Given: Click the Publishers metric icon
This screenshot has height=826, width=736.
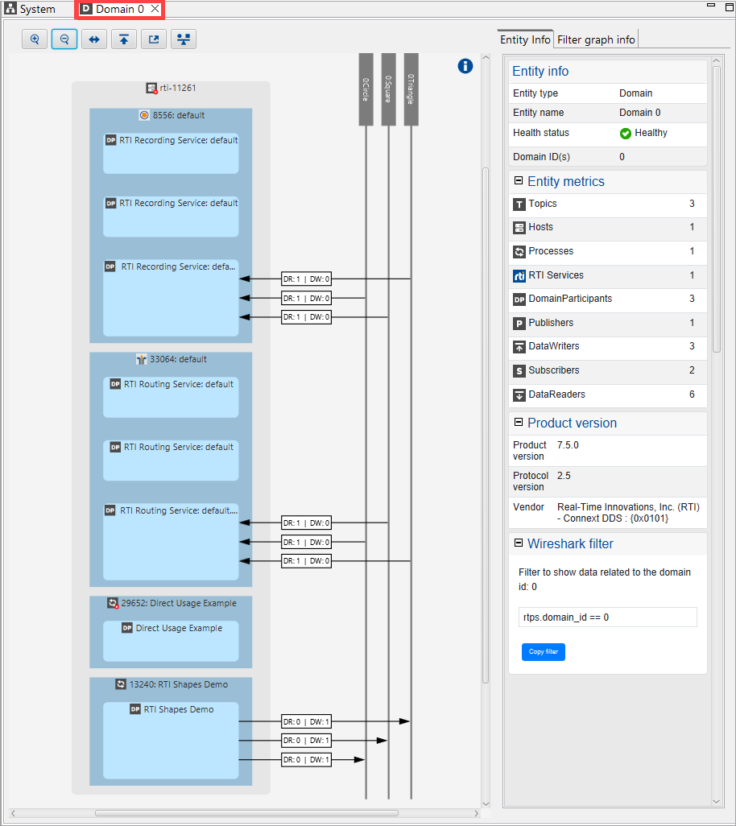Looking at the screenshot, I should tap(519, 324).
